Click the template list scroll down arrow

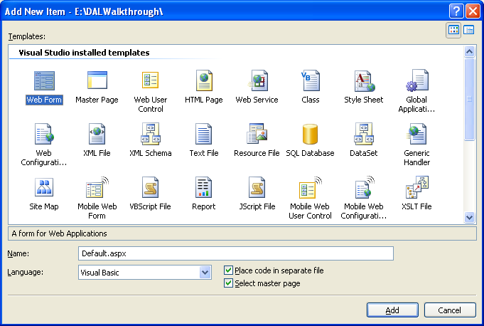point(469,217)
